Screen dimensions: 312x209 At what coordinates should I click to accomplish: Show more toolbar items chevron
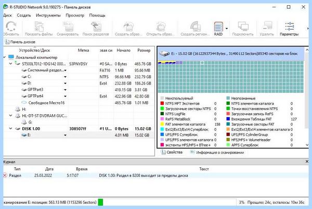click(x=308, y=29)
